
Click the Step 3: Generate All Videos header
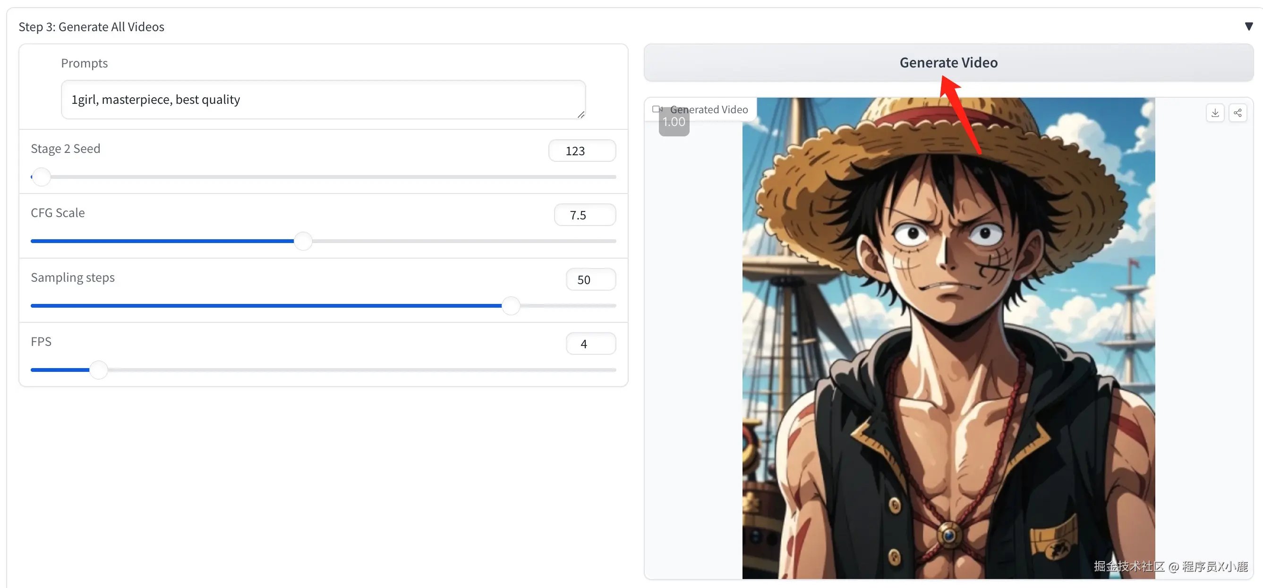click(x=91, y=27)
